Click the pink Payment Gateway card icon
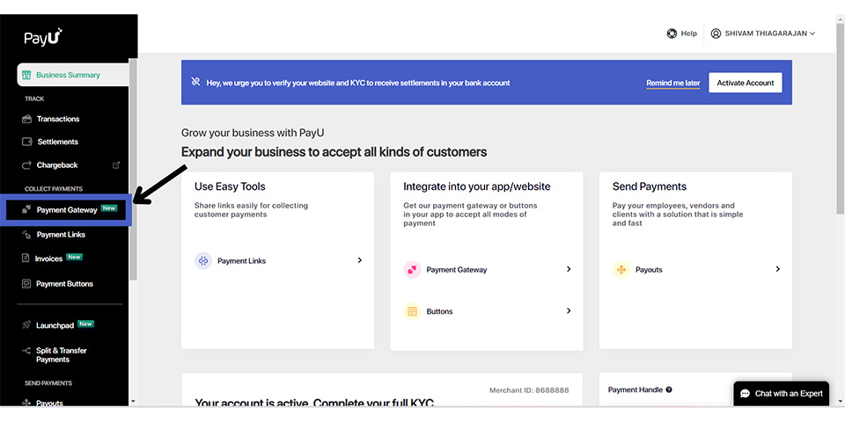Screen dimensions: 845x422 coord(412,270)
